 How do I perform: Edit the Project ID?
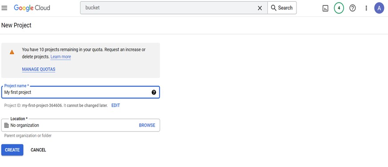[116, 105]
